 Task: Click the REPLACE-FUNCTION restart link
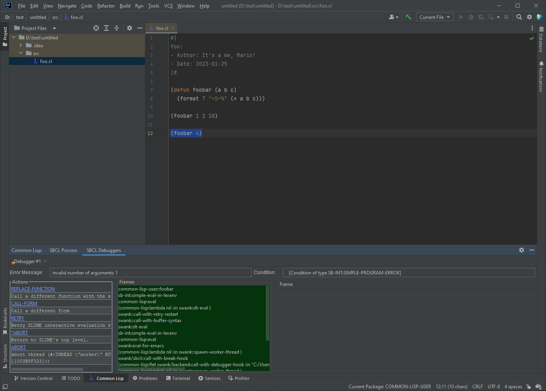33,289
